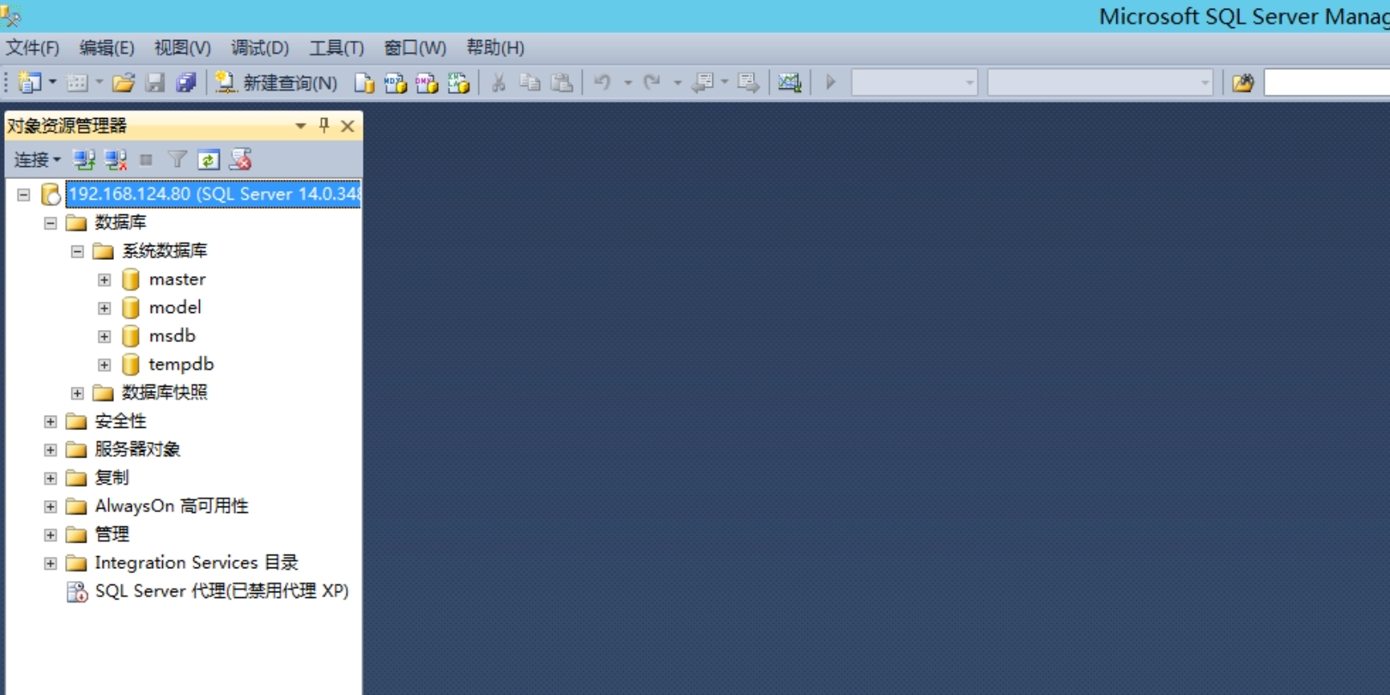1390x695 pixels.
Task: Open the Undo history dropdown arrow
Action: coord(628,82)
